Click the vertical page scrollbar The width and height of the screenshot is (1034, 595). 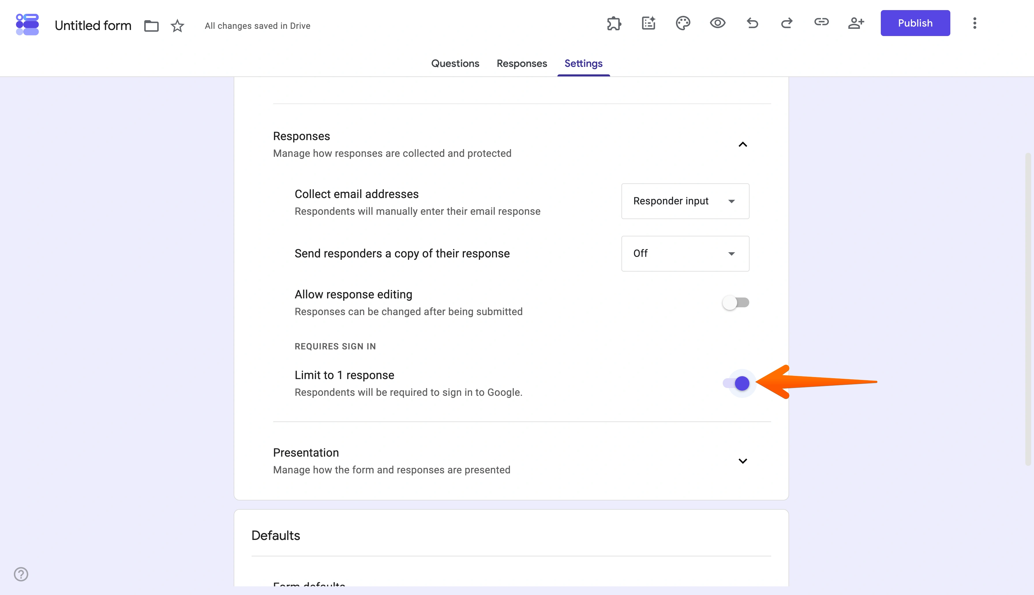[x=1027, y=309]
